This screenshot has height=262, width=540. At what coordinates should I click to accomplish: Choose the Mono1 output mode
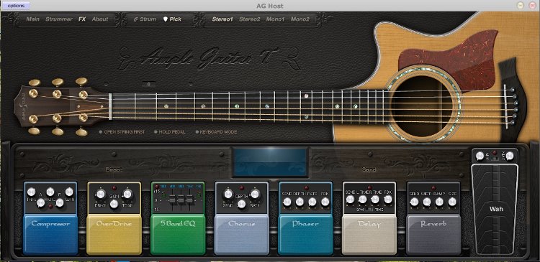click(x=275, y=19)
